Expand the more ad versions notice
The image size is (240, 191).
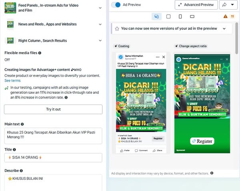point(224,29)
